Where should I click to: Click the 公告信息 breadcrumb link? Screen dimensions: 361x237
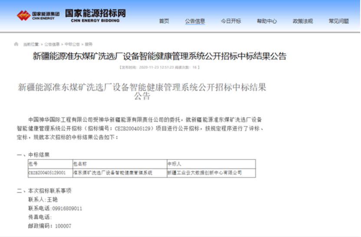[52, 44]
